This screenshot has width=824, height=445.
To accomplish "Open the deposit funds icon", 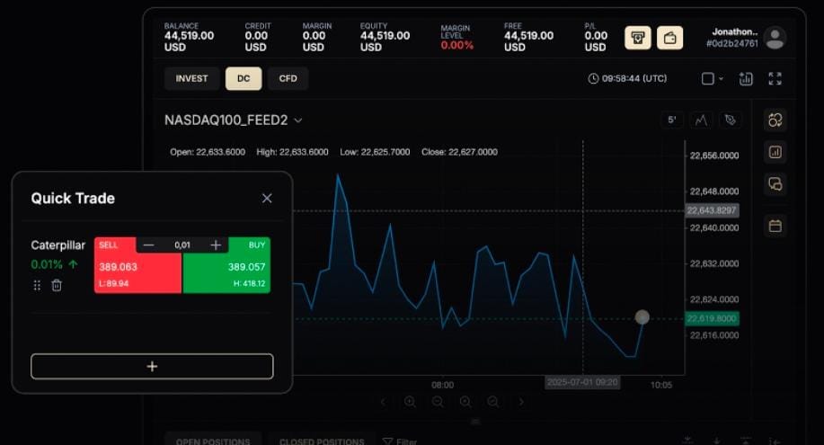I will 638,38.
